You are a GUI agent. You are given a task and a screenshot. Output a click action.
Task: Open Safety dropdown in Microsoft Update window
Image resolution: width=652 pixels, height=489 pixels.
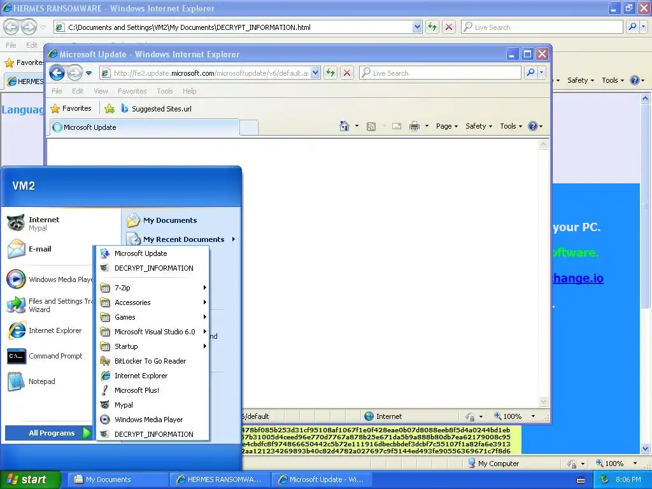click(479, 126)
